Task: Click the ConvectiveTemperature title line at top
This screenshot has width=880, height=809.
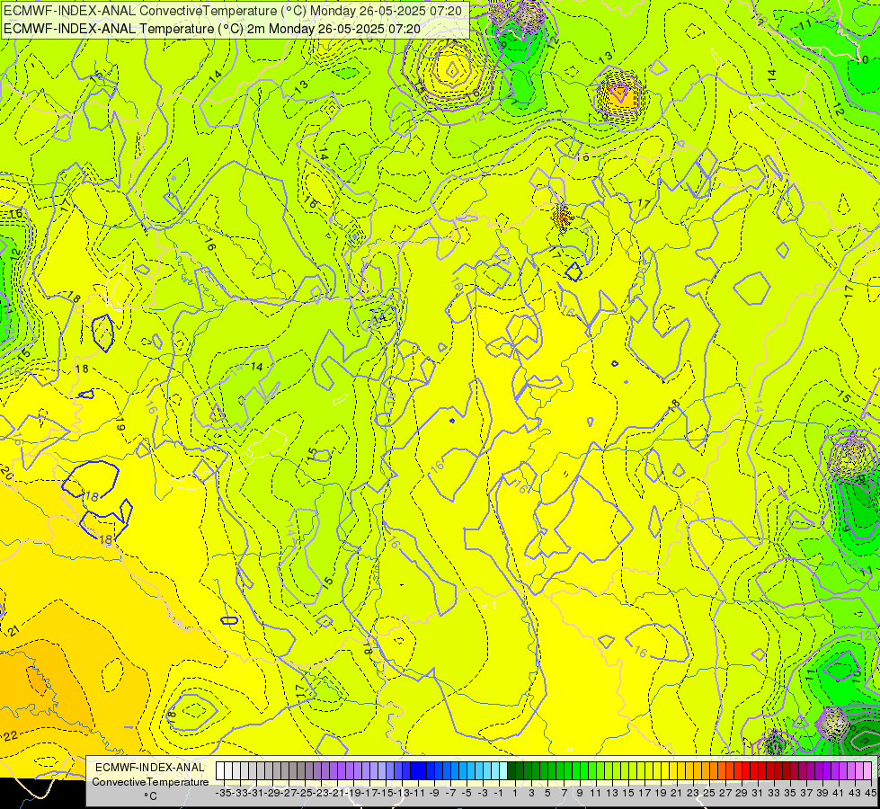Action: [x=232, y=11]
